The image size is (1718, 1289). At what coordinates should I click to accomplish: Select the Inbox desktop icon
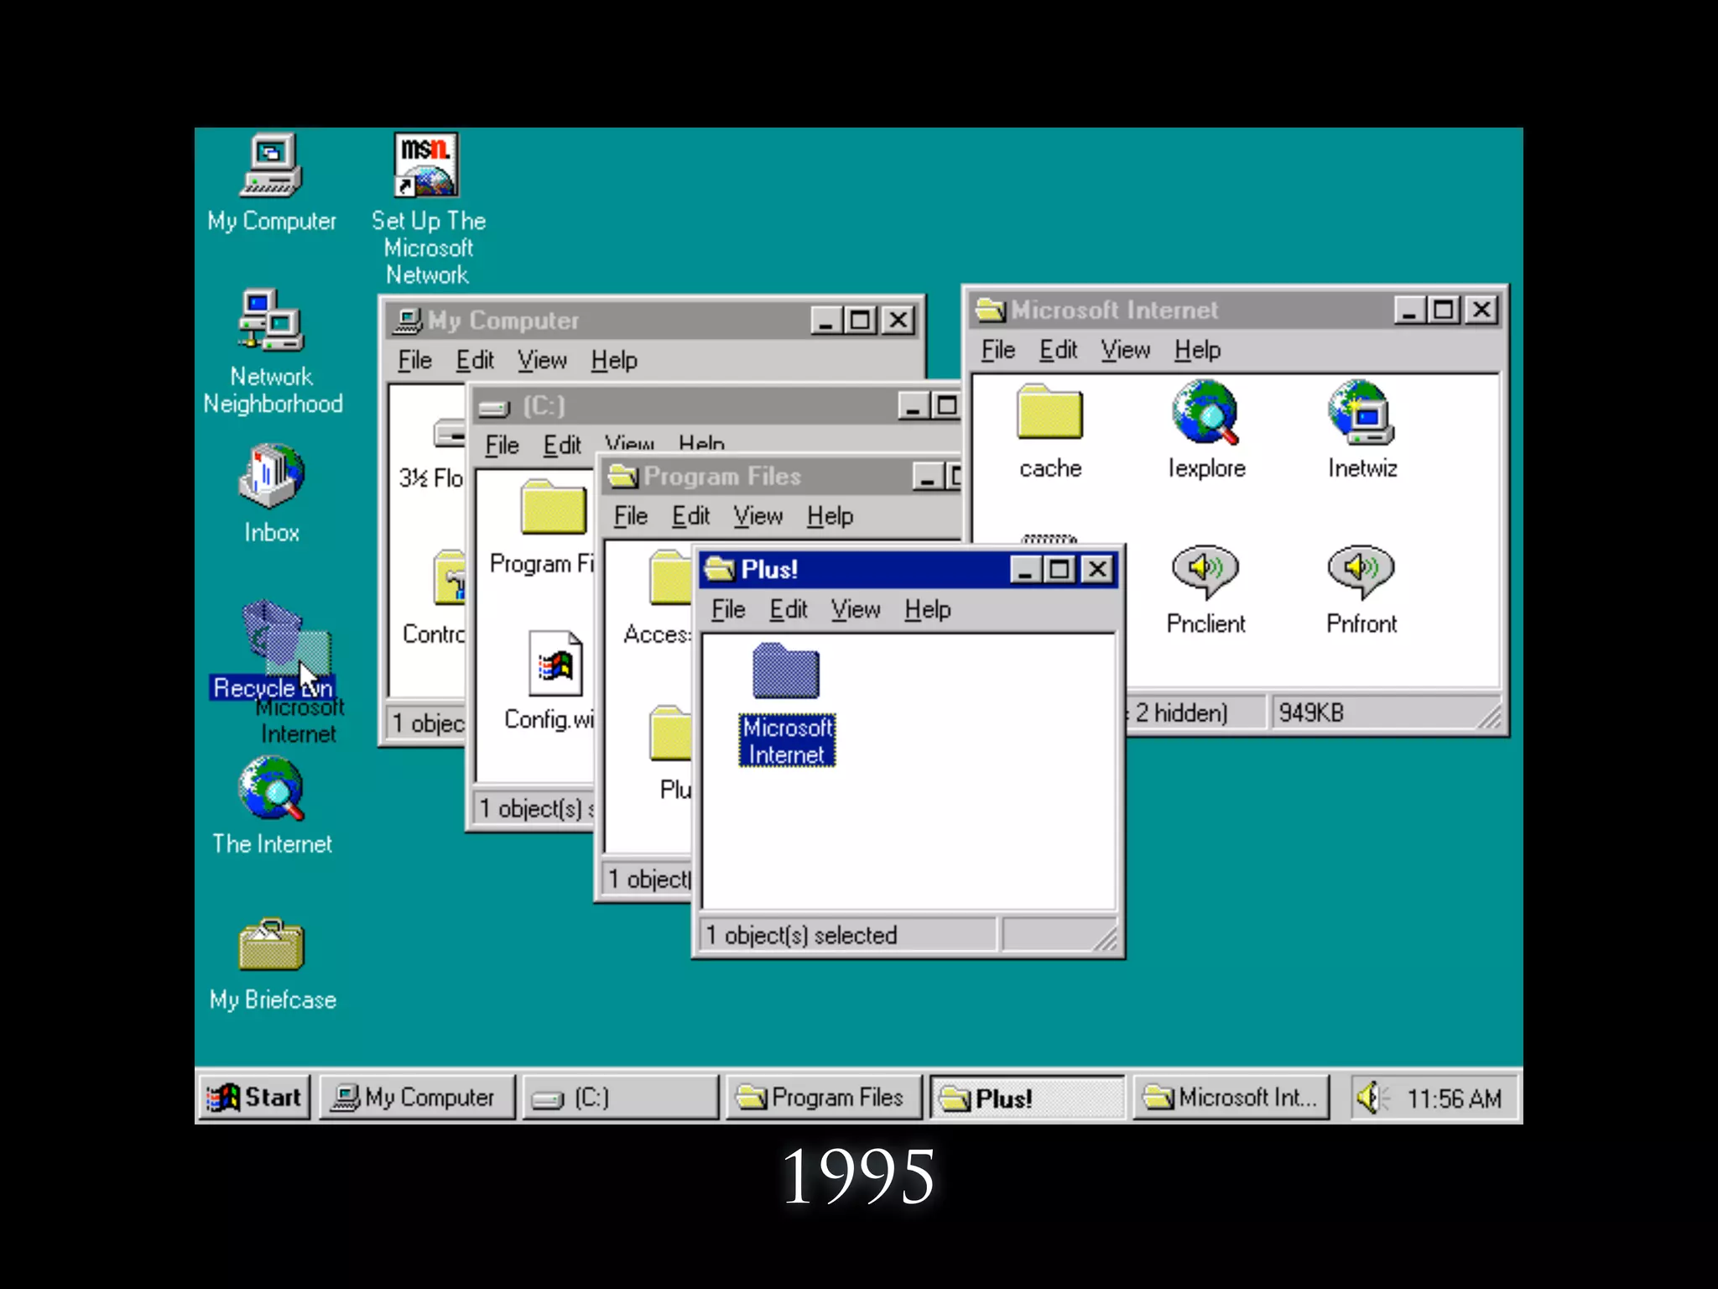click(272, 493)
